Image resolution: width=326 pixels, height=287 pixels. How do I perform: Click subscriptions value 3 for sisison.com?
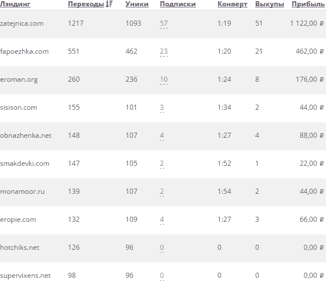tap(162, 107)
